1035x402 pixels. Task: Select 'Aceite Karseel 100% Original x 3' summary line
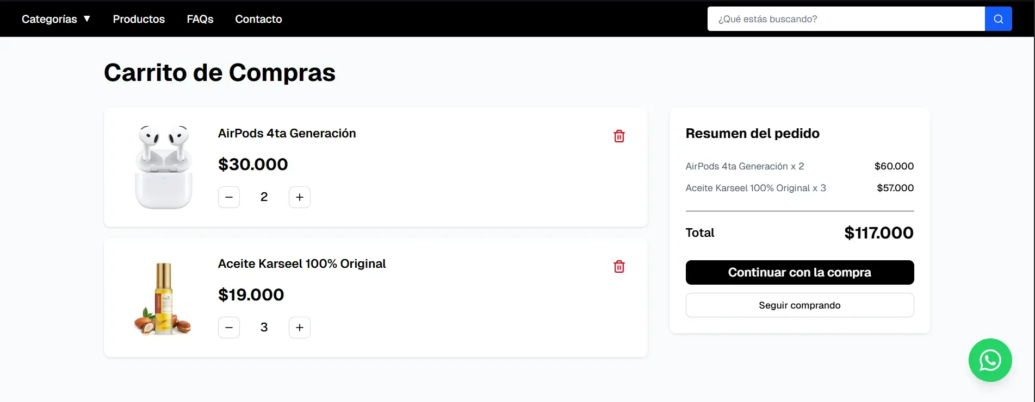click(x=755, y=188)
